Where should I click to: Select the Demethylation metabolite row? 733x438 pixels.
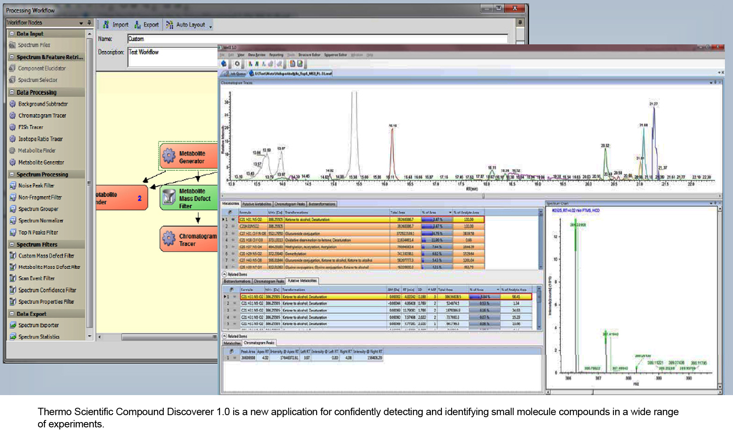[362, 254]
